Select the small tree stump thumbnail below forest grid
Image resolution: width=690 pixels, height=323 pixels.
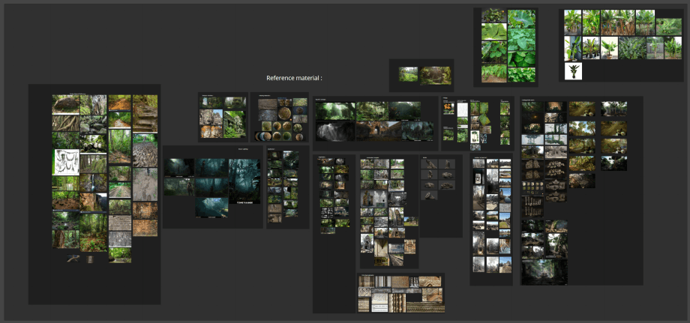point(90,259)
